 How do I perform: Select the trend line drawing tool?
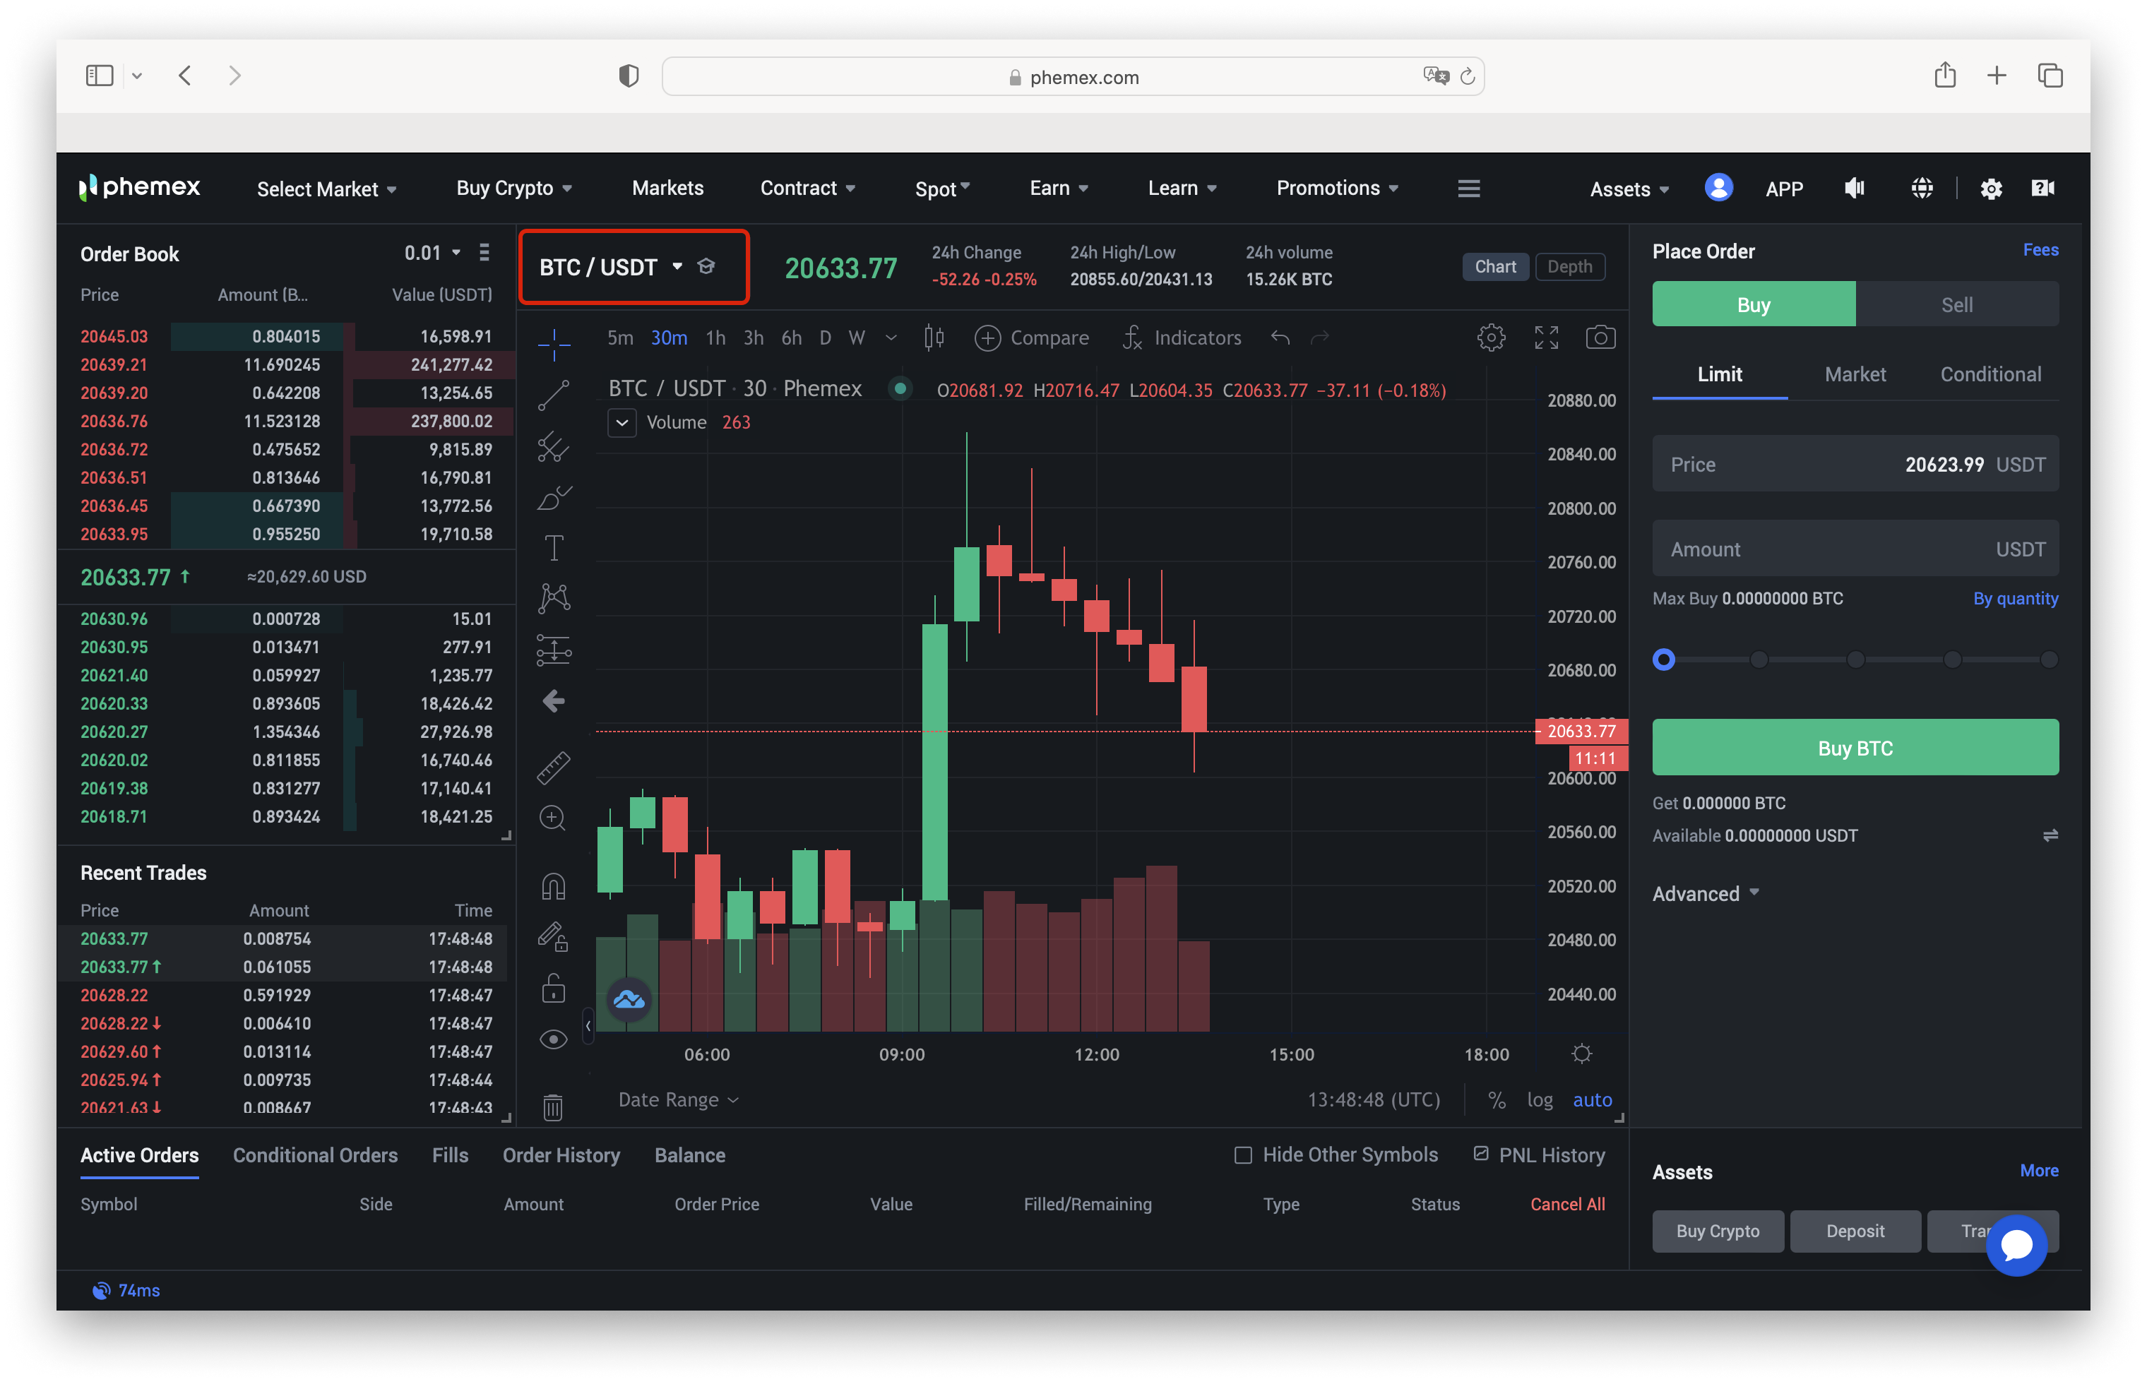pos(554,395)
